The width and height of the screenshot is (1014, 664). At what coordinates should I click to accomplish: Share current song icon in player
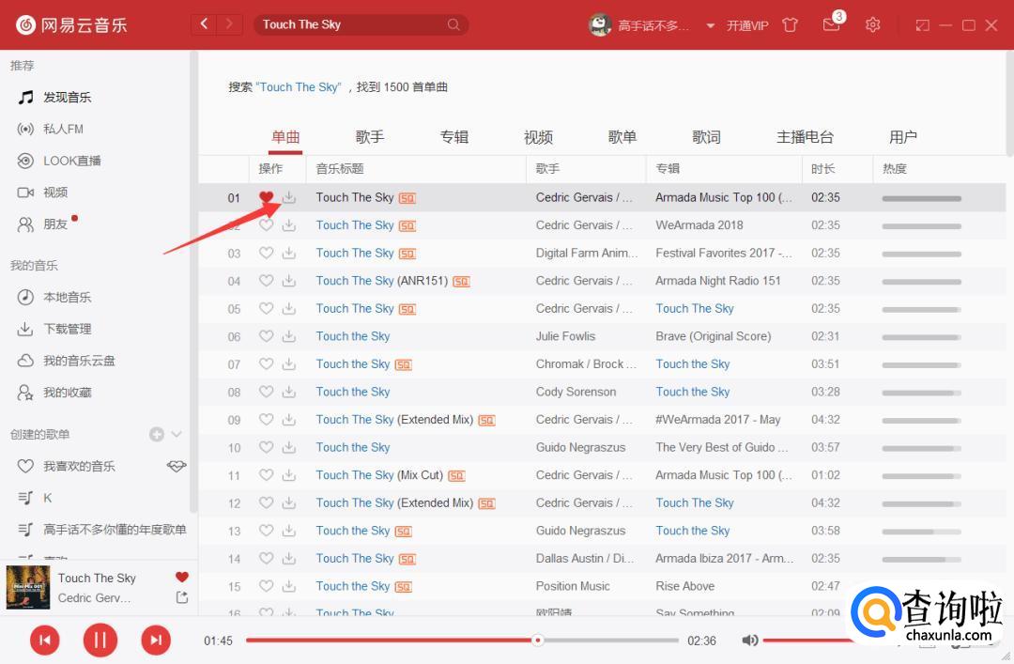tap(182, 597)
